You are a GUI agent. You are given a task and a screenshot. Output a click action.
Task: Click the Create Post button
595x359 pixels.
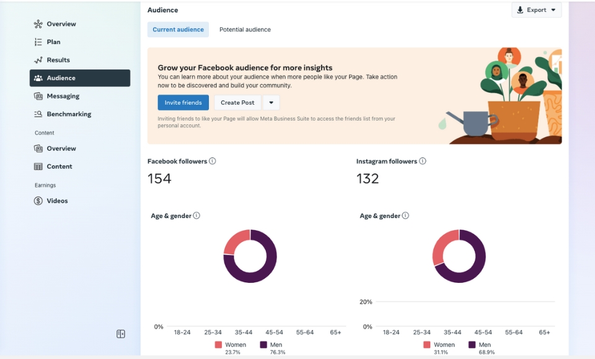click(237, 102)
